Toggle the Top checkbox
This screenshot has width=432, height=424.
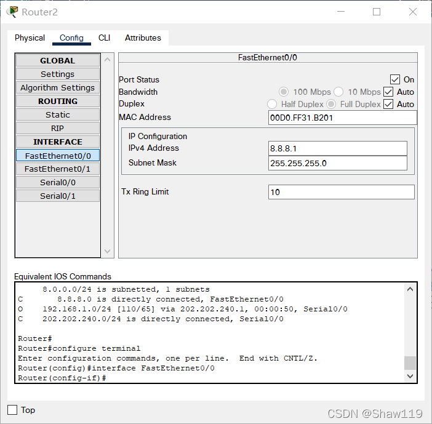12,410
